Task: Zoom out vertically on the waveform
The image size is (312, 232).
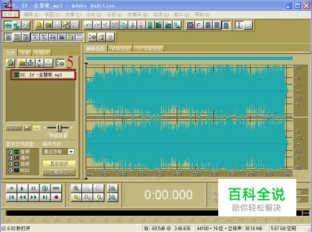Action: click(x=113, y=197)
